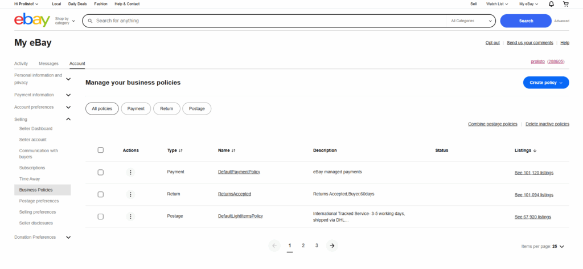Viewport: 583px width, 269px height.
Task: Open the DefaultPaymentPolicy policy link
Action: pyautogui.click(x=239, y=172)
